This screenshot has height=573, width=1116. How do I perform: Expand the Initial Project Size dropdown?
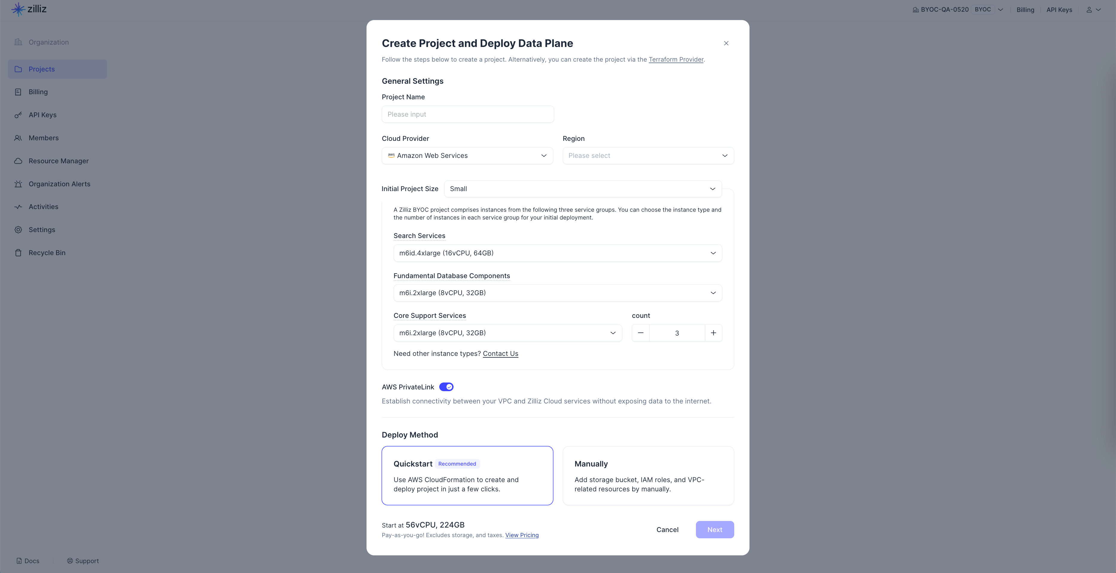(583, 189)
